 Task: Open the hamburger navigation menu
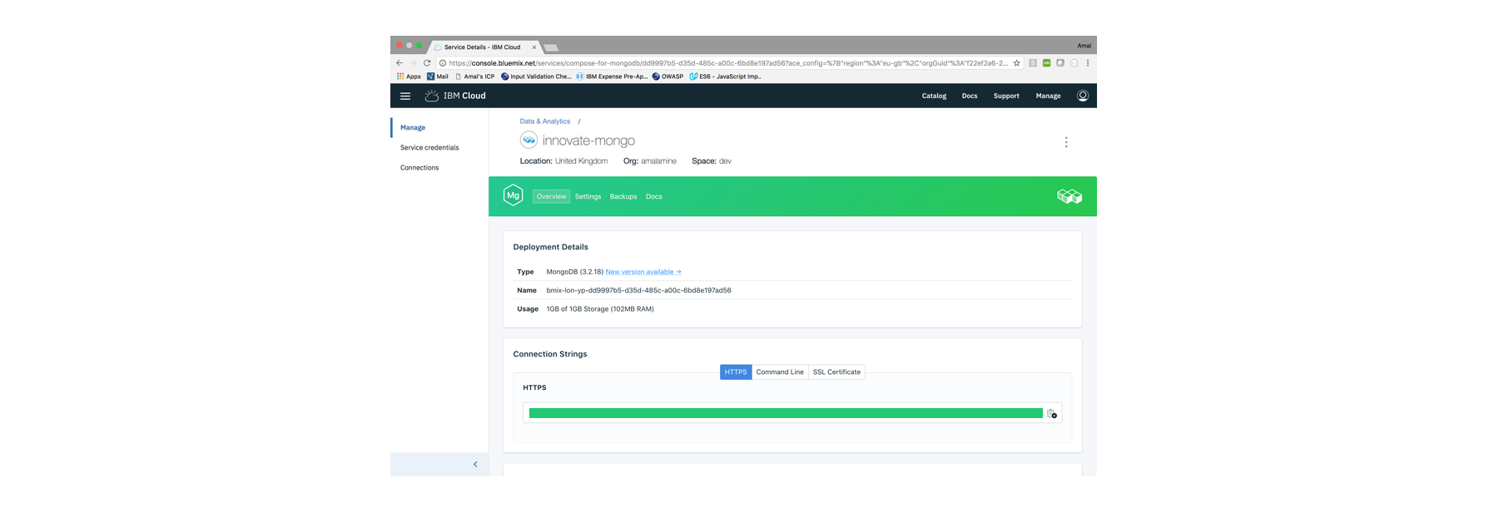click(405, 96)
